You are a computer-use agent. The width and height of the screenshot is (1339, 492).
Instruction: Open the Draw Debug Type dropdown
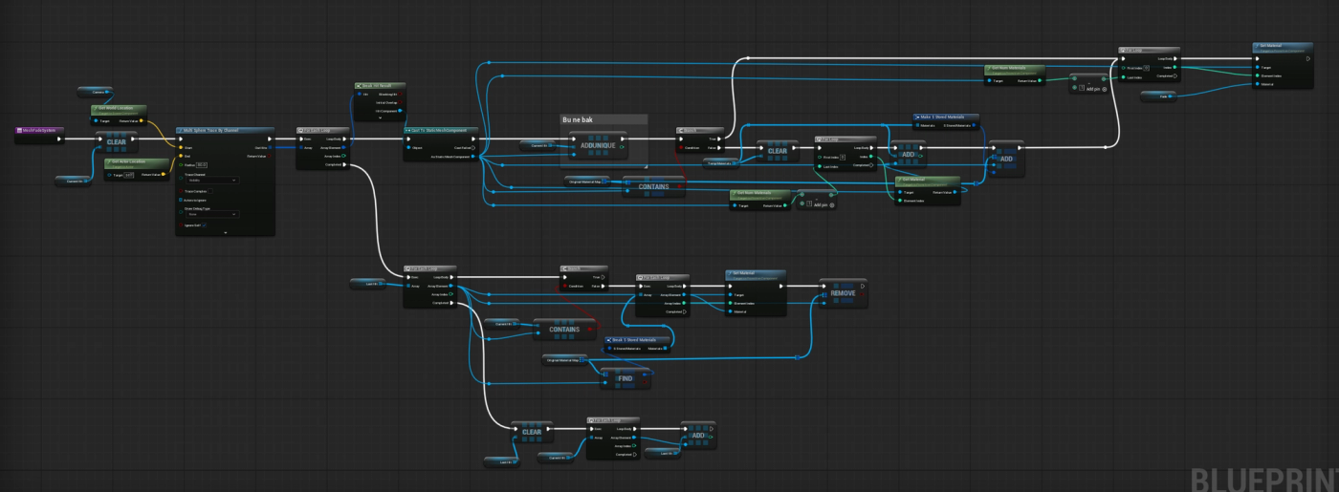click(212, 215)
